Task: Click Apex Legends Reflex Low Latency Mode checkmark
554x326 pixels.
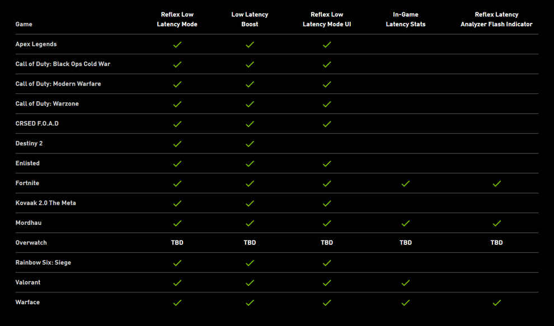Action: coord(177,45)
